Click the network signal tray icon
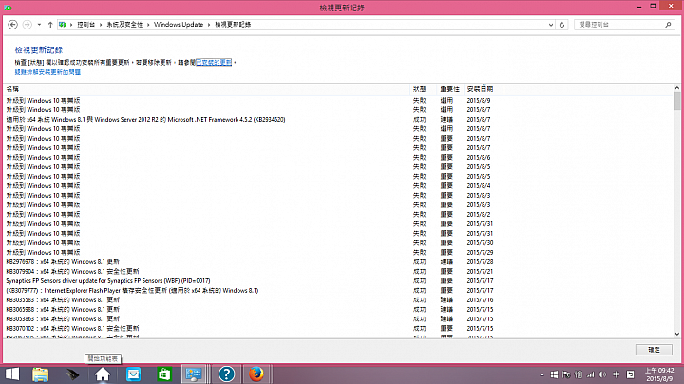 point(591,374)
